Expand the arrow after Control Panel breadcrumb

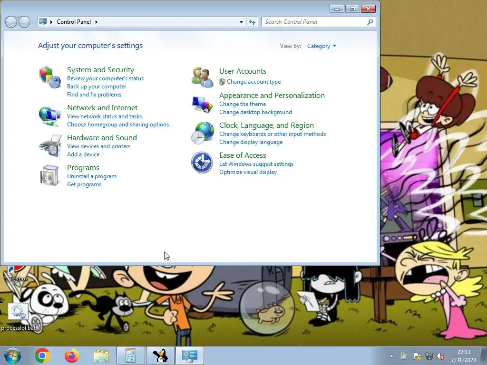click(96, 22)
